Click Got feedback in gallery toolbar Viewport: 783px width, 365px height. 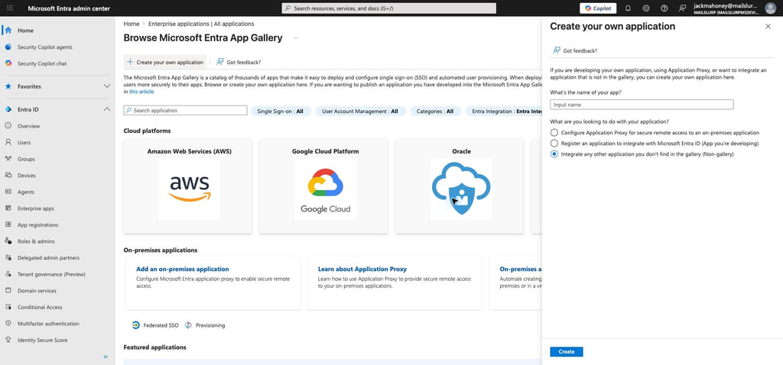[239, 63]
